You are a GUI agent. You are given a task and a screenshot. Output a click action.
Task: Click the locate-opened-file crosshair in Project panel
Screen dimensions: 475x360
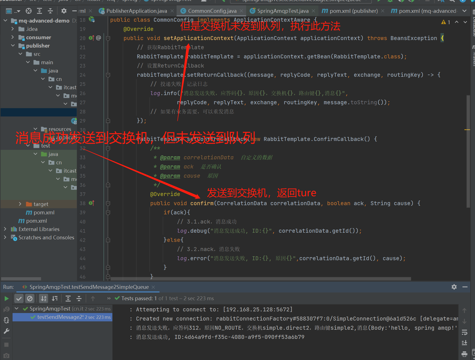click(28, 11)
